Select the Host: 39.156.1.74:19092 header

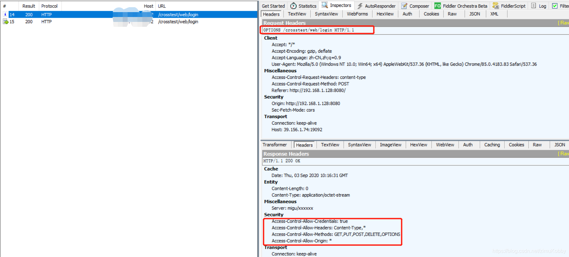click(297, 129)
